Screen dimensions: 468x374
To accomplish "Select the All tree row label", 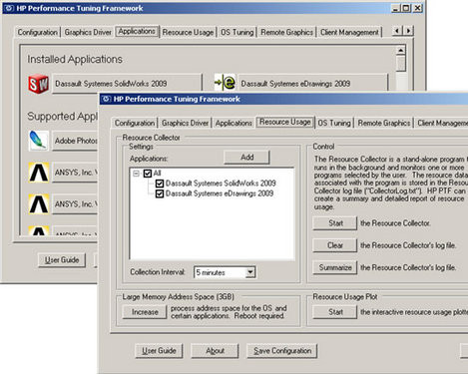I will tap(157, 174).
